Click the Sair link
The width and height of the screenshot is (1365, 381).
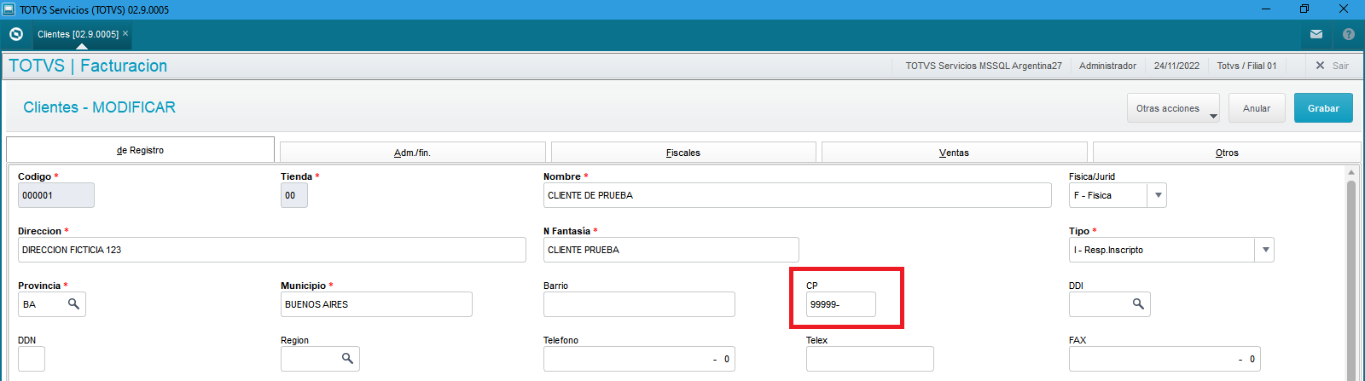(1341, 66)
